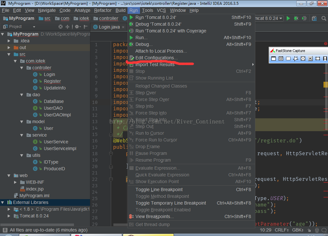Select FastStone capture full screen icon
This screenshot has height=236, width=328.
(x=303, y=59)
